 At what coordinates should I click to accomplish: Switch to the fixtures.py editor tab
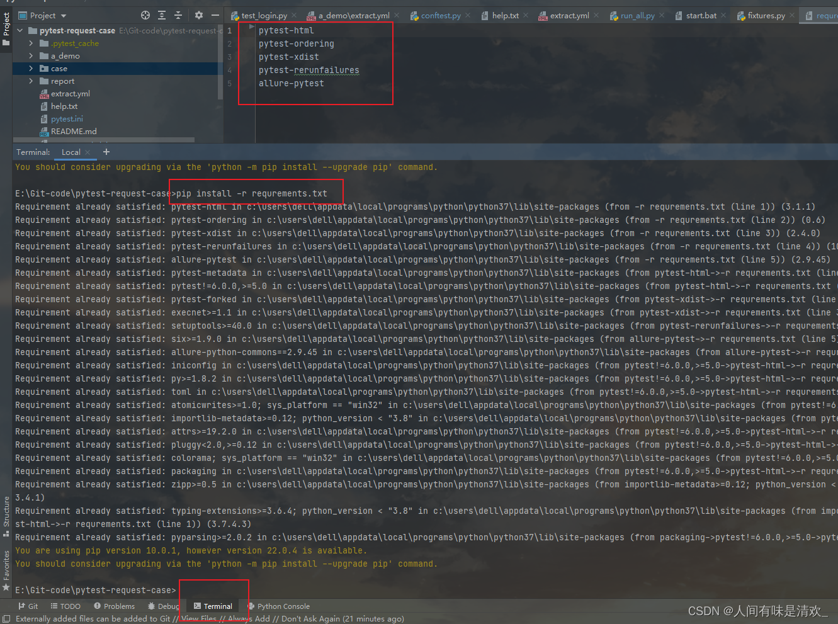tap(766, 16)
